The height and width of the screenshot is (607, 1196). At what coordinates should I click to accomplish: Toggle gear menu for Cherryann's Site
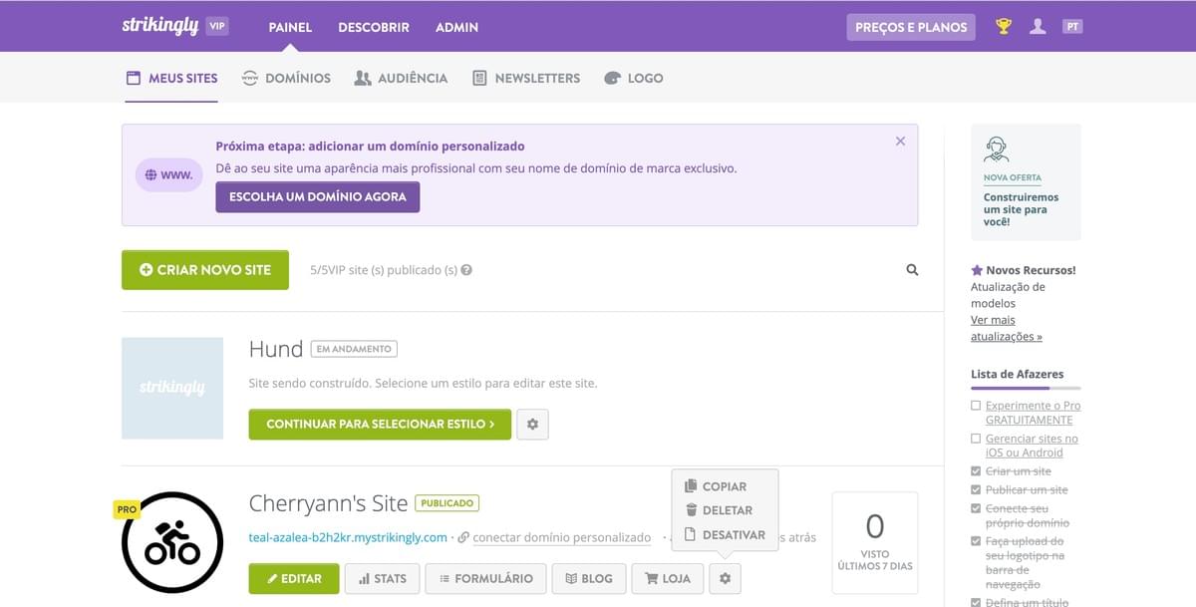725,578
